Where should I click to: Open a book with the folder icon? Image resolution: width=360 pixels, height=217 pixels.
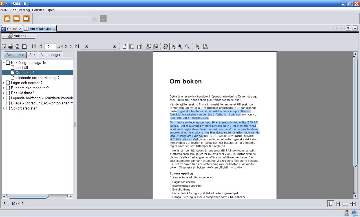coord(17,18)
